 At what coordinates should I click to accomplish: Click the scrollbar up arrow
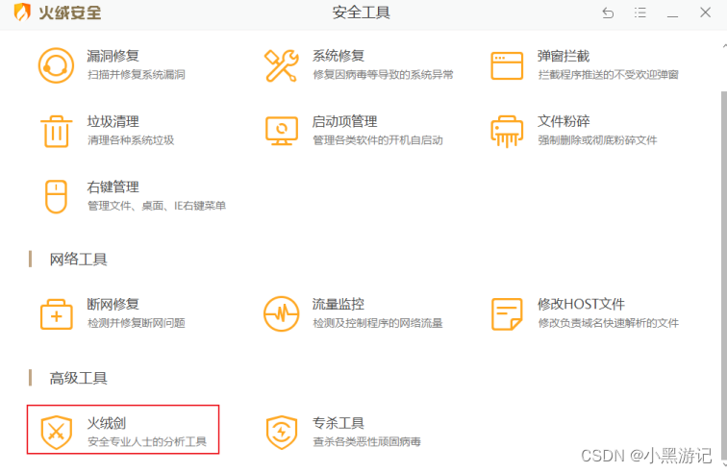[724, 46]
